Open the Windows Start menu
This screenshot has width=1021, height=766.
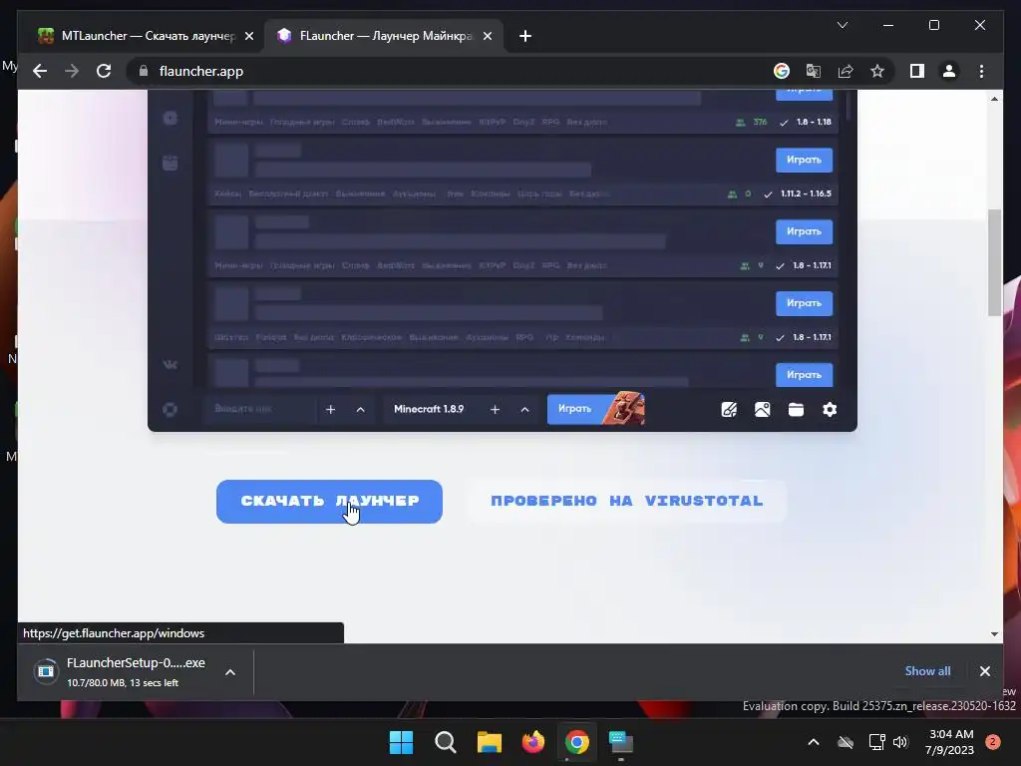pyautogui.click(x=401, y=742)
